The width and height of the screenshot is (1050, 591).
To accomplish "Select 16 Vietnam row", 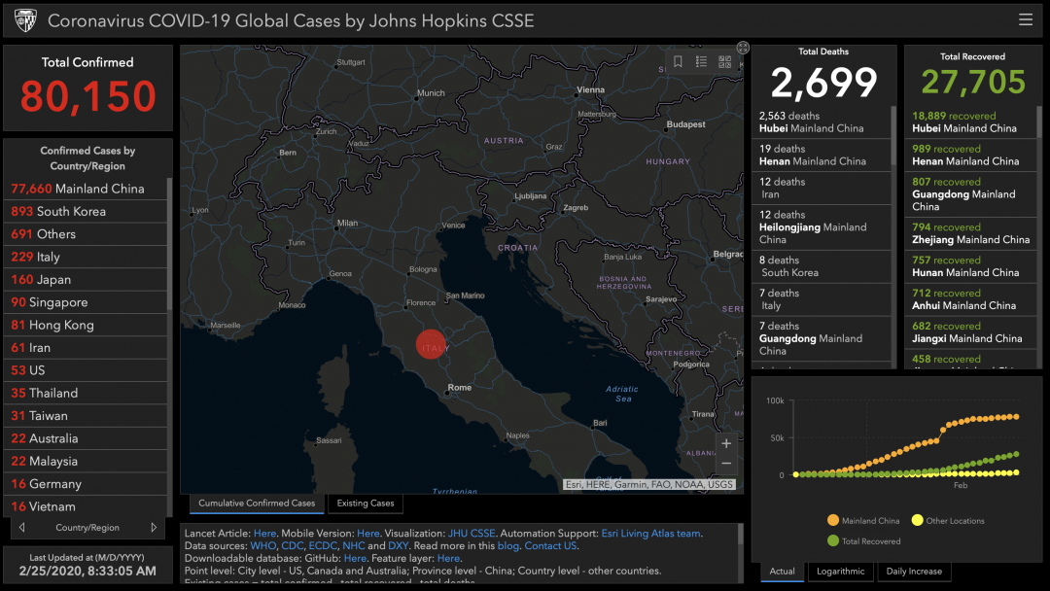I will click(x=85, y=506).
